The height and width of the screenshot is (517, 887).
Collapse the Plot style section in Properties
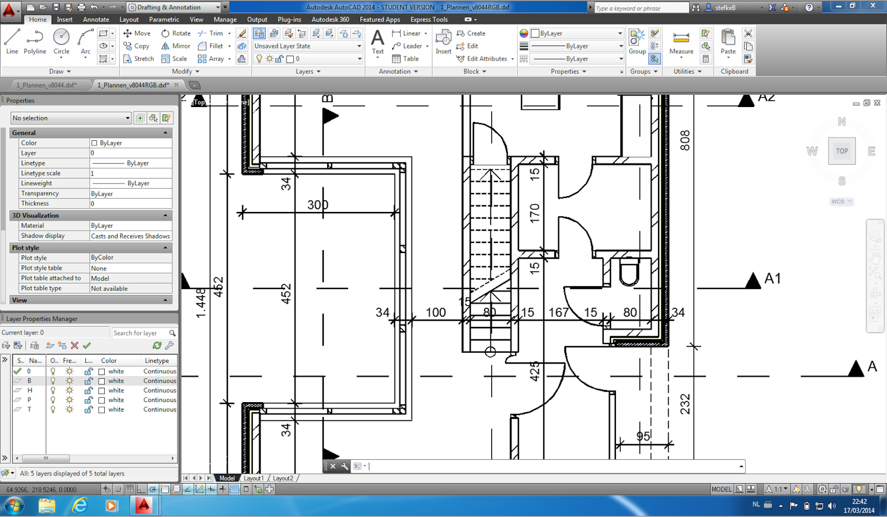tap(166, 247)
